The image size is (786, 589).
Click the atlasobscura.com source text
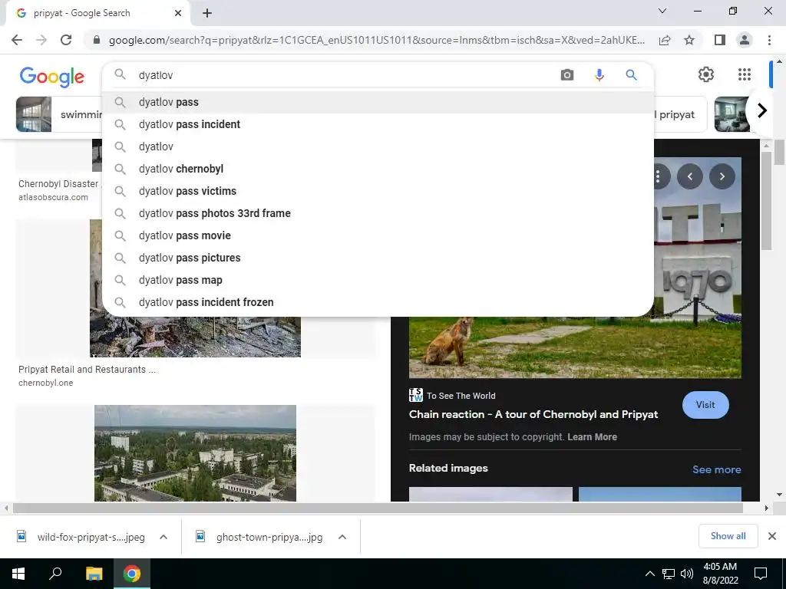click(x=53, y=197)
